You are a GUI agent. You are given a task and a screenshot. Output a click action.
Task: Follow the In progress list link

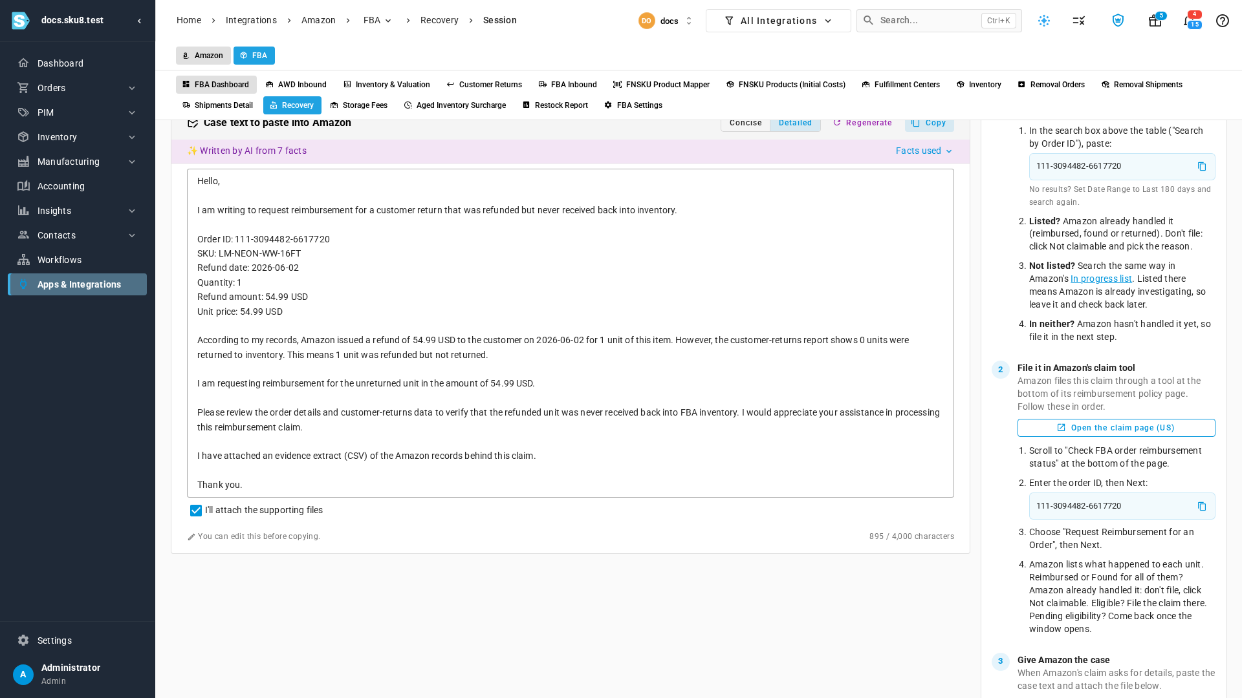coord(1101,279)
